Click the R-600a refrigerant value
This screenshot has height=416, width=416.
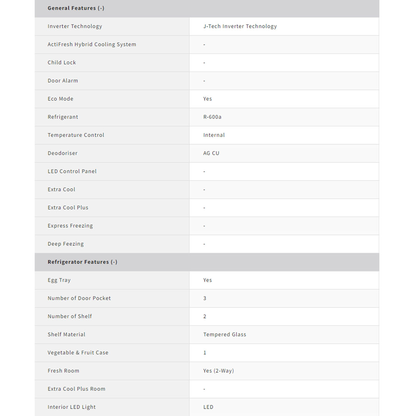point(212,117)
